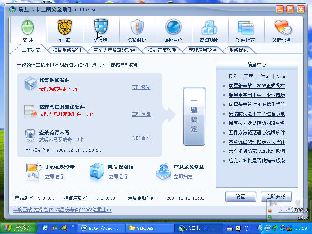Click the firewall brick tray icon
This screenshot has height=234, width=312.
tap(282, 228)
